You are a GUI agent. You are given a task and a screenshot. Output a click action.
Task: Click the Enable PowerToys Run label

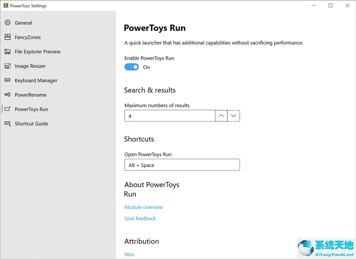[x=149, y=58]
